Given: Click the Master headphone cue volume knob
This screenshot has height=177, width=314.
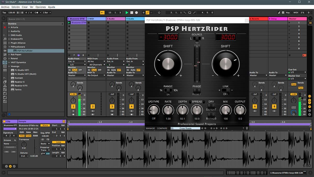Looking at the screenshot, I should [x=294, y=113].
